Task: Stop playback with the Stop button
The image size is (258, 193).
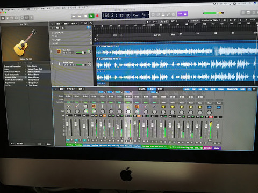Action: [85, 16]
